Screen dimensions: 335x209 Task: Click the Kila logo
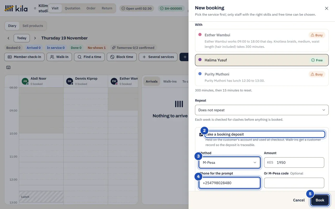tap(16, 8)
